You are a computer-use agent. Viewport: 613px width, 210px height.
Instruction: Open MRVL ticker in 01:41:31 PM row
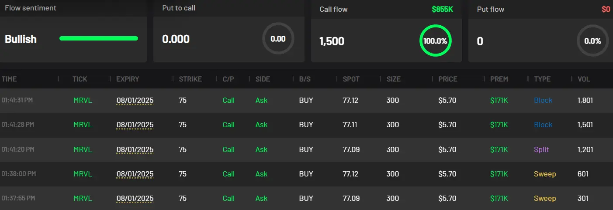pyautogui.click(x=83, y=100)
